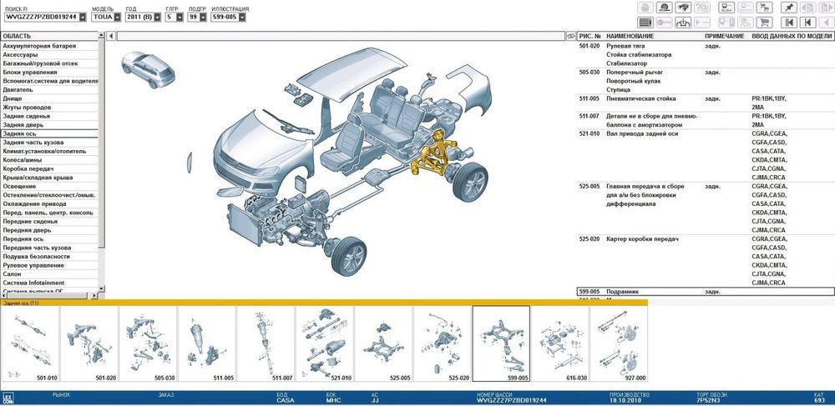Screen dimensions: 835x406
Task: Select Система Infotainment area
Action: point(49,283)
